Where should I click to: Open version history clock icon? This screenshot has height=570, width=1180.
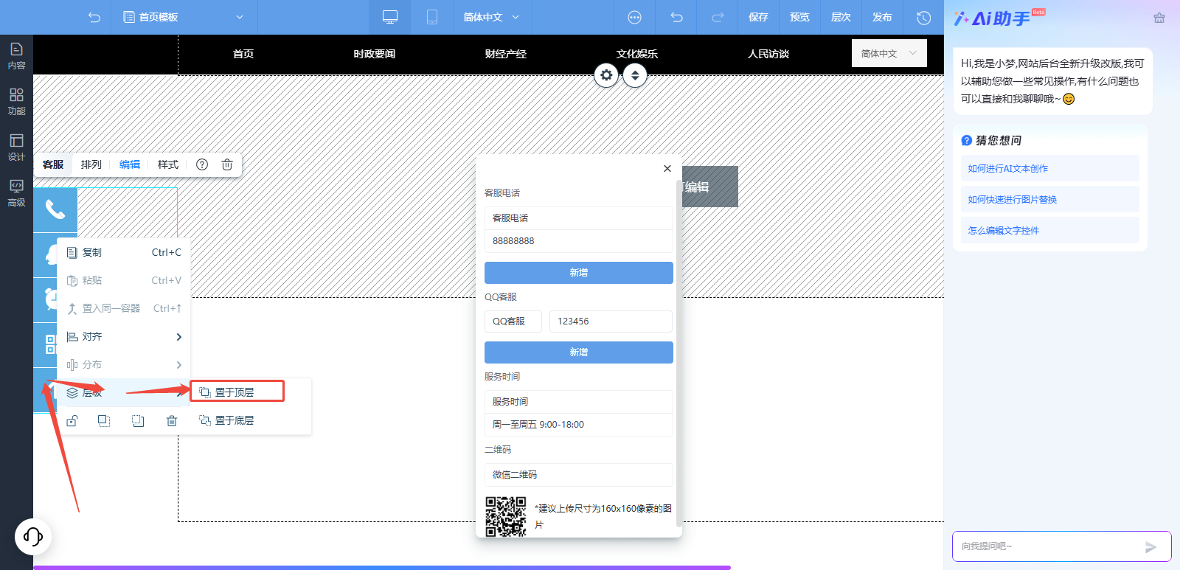(x=923, y=17)
